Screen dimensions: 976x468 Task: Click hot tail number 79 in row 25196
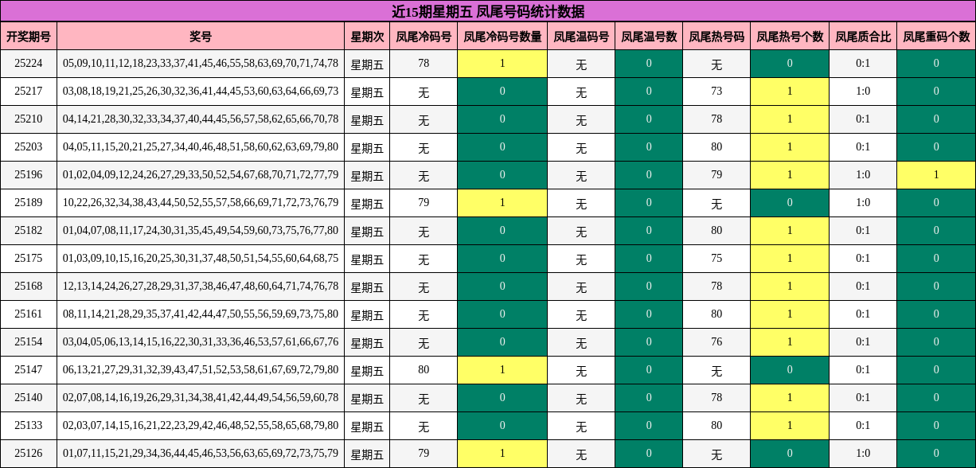[x=716, y=175]
